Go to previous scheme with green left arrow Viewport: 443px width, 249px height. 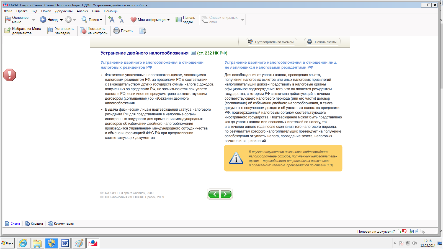[214, 194]
